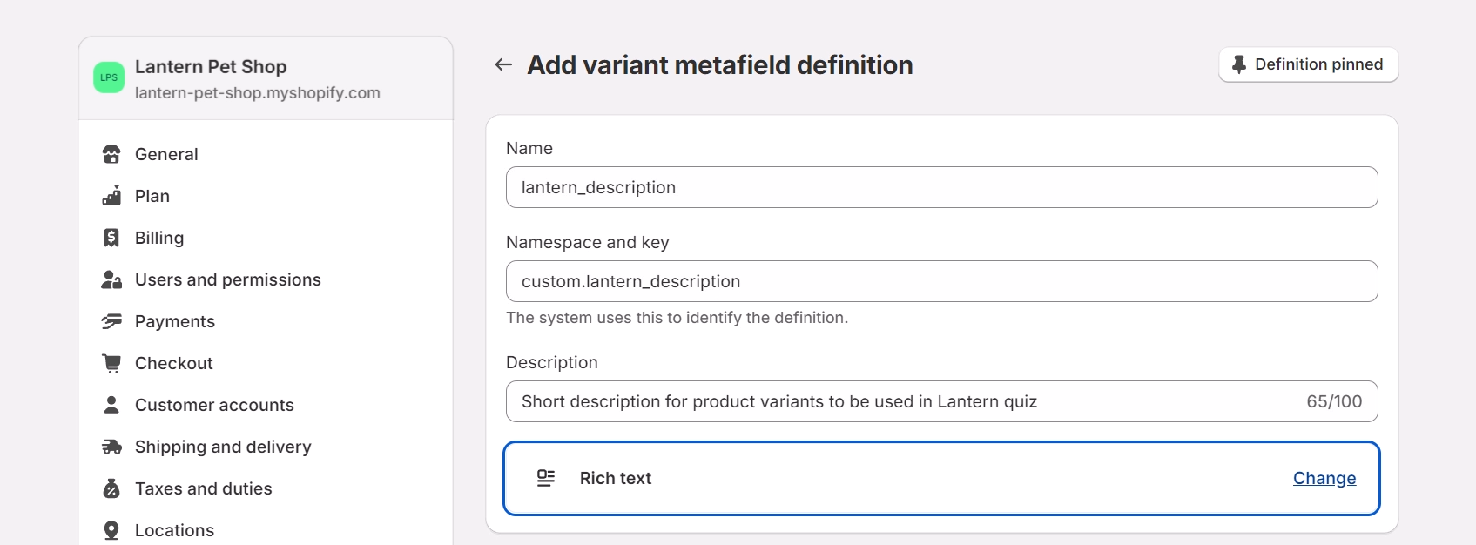Click the LPS store avatar icon

pyautogui.click(x=109, y=77)
